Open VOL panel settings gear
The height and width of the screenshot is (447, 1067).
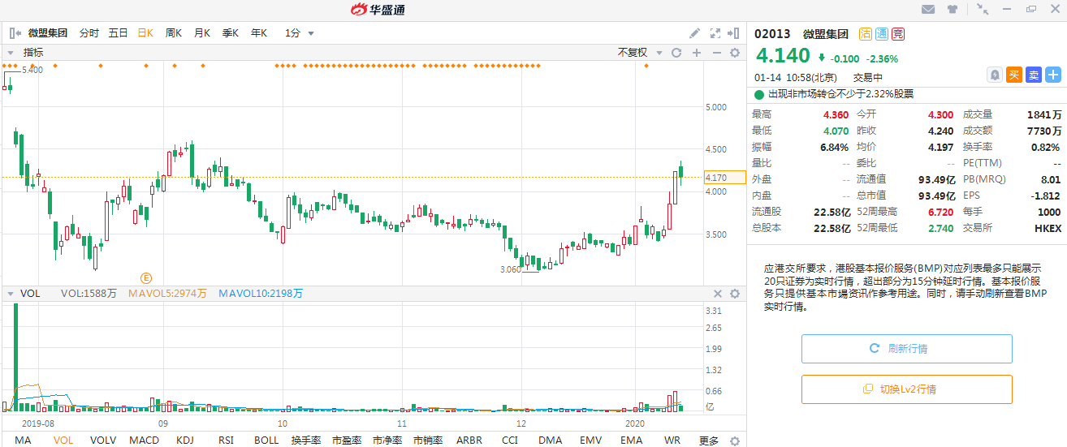coord(735,294)
